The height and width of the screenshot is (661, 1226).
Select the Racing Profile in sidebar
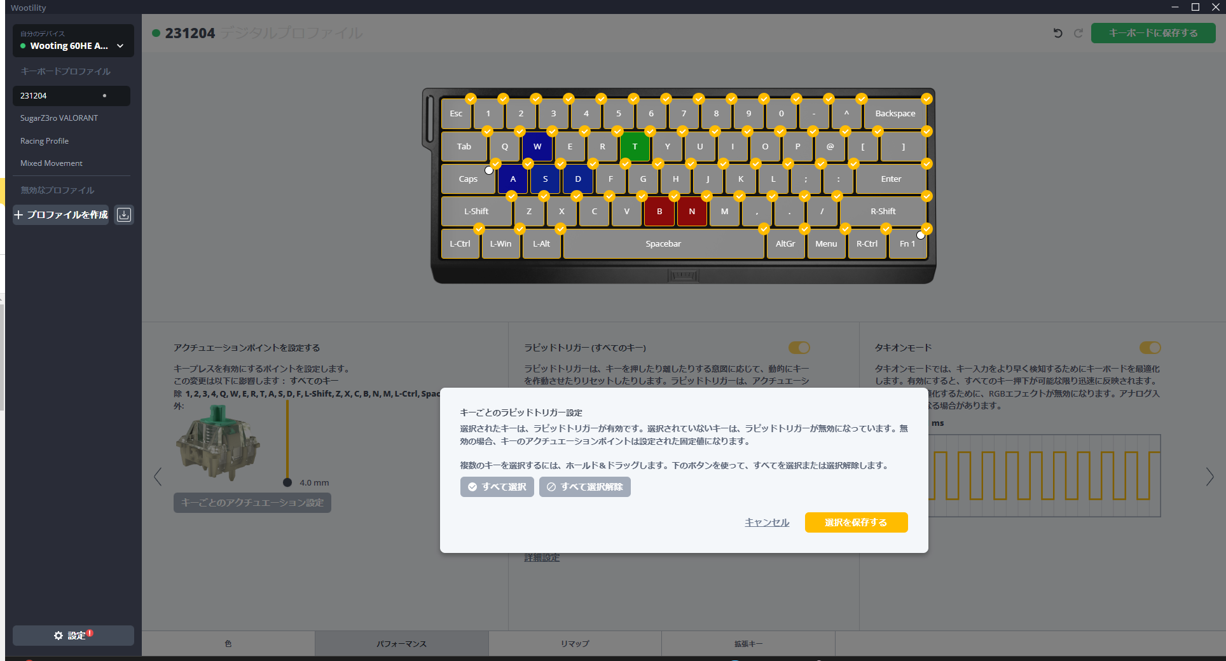[x=45, y=141]
